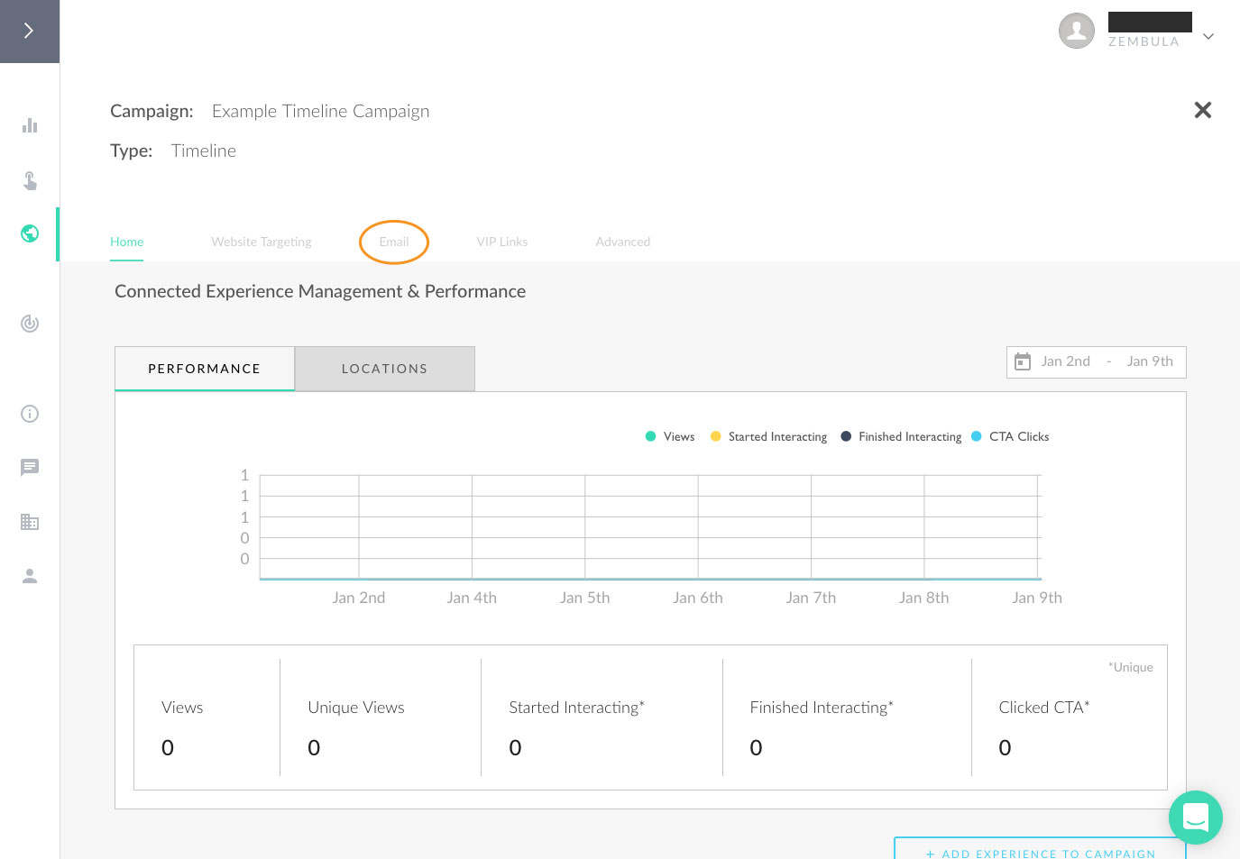This screenshot has height=859, width=1240.
Task: Open the touch pointer experiences sidebar icon
Action: coord(30,180)
